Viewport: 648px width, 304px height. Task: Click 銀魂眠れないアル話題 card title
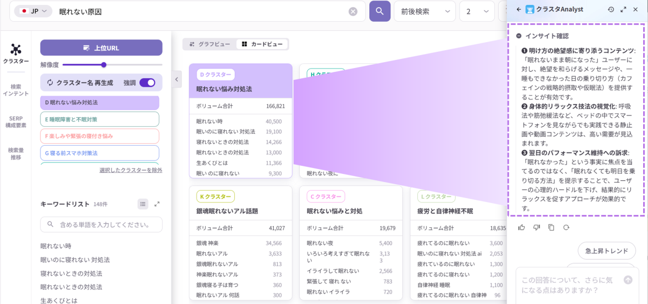tap(227, 211)
